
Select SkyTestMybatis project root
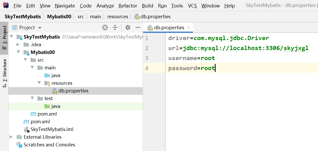(x=42, y=37)
